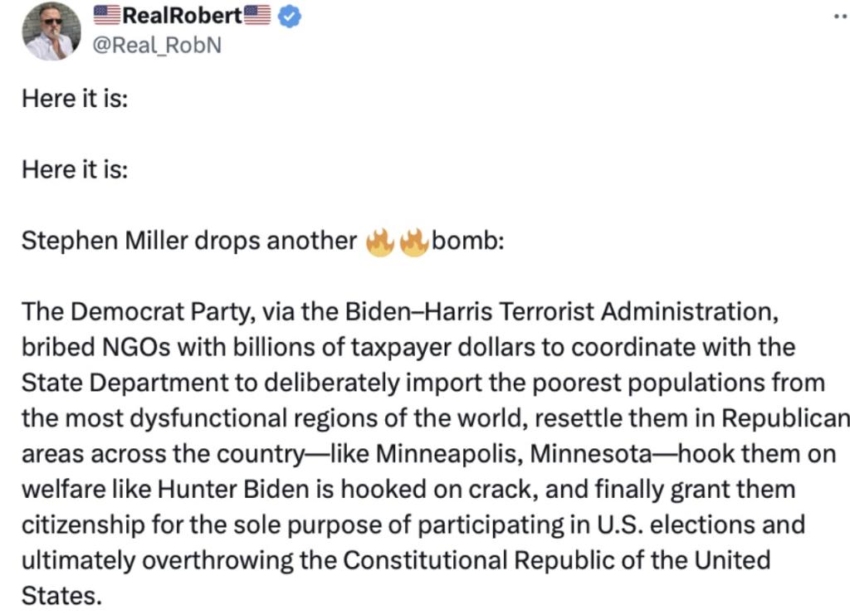This screenshot has width=850, height=615.
Task: Click the second "Here it is:" line
Action: tap(74, 169)
